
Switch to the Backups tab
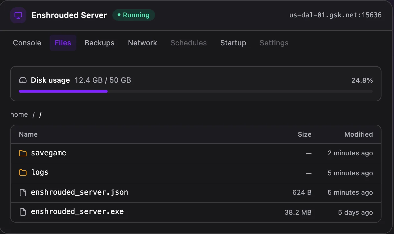pos(100,43)
